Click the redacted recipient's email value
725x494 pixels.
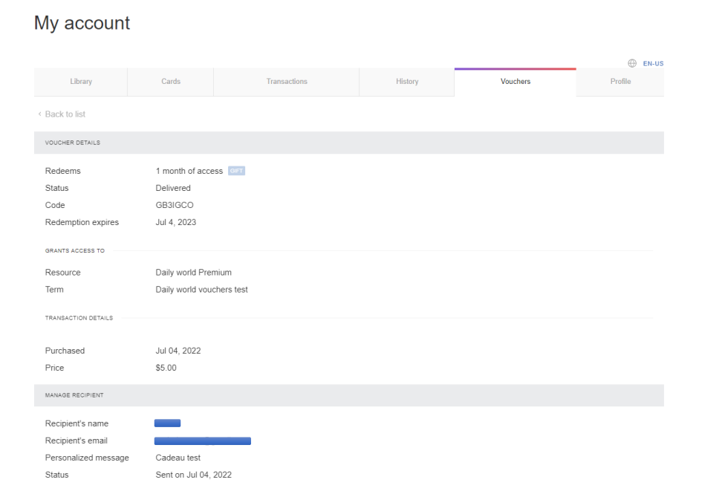pos(203,441)
